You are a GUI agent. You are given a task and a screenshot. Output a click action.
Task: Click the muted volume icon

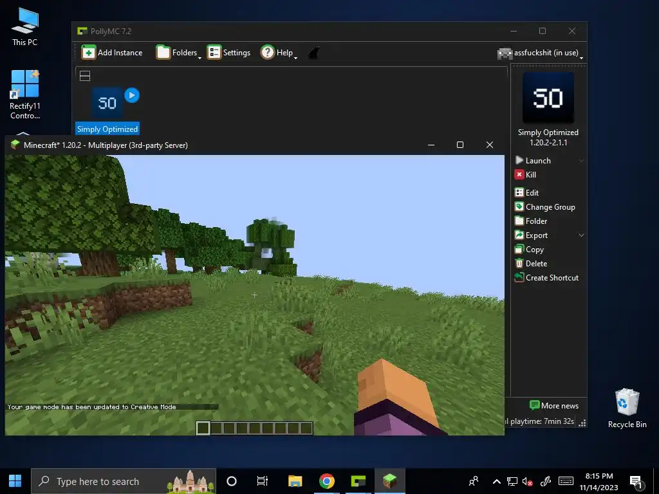[527, 481]
